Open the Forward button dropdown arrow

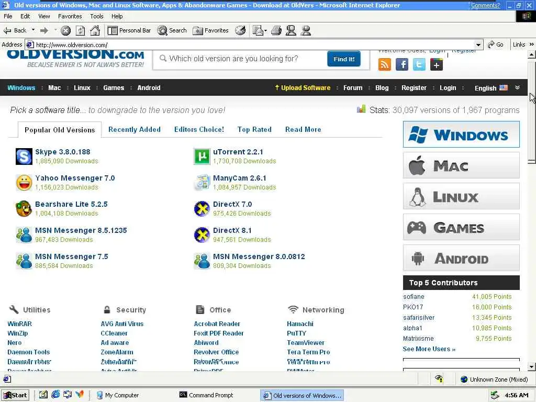pyautogui.click(x=55, y=30)
